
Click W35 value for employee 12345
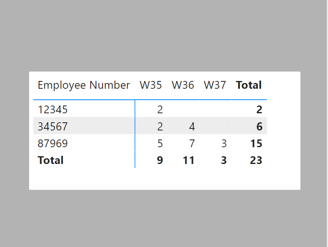coord(160,110)
